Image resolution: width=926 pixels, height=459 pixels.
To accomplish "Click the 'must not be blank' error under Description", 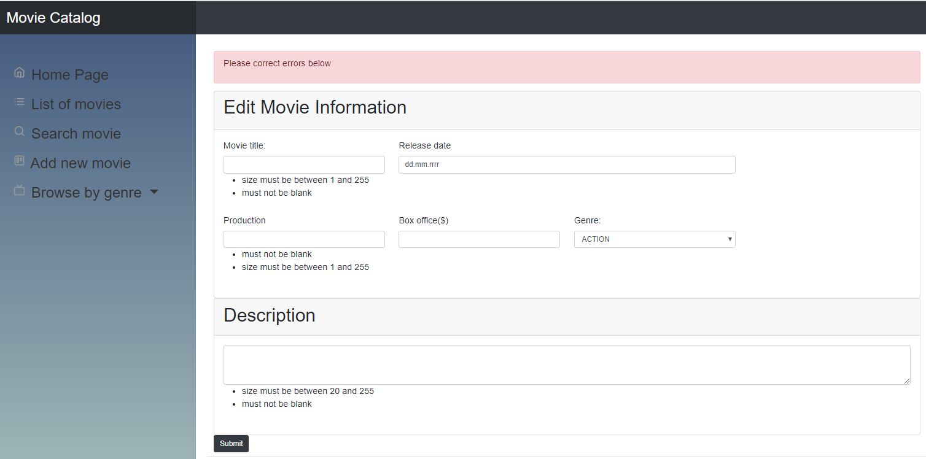I will click(277, 404).
